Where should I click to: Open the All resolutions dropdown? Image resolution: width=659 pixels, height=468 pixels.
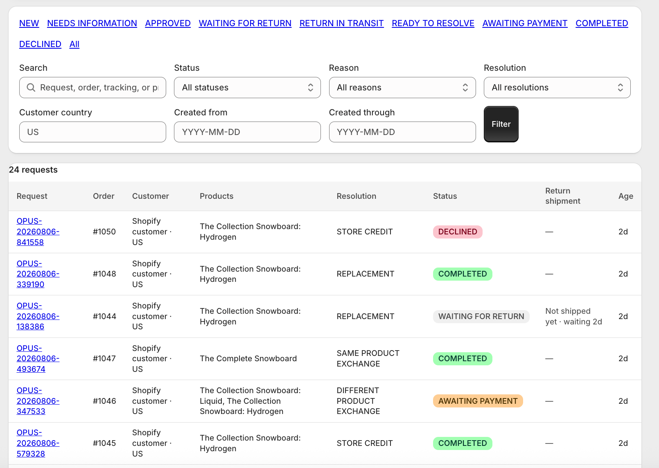point(557,88)
